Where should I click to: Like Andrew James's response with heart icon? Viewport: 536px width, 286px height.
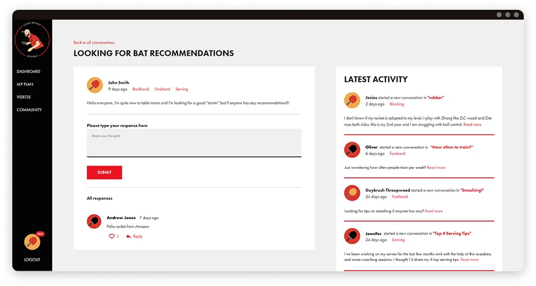pos(112,236)
